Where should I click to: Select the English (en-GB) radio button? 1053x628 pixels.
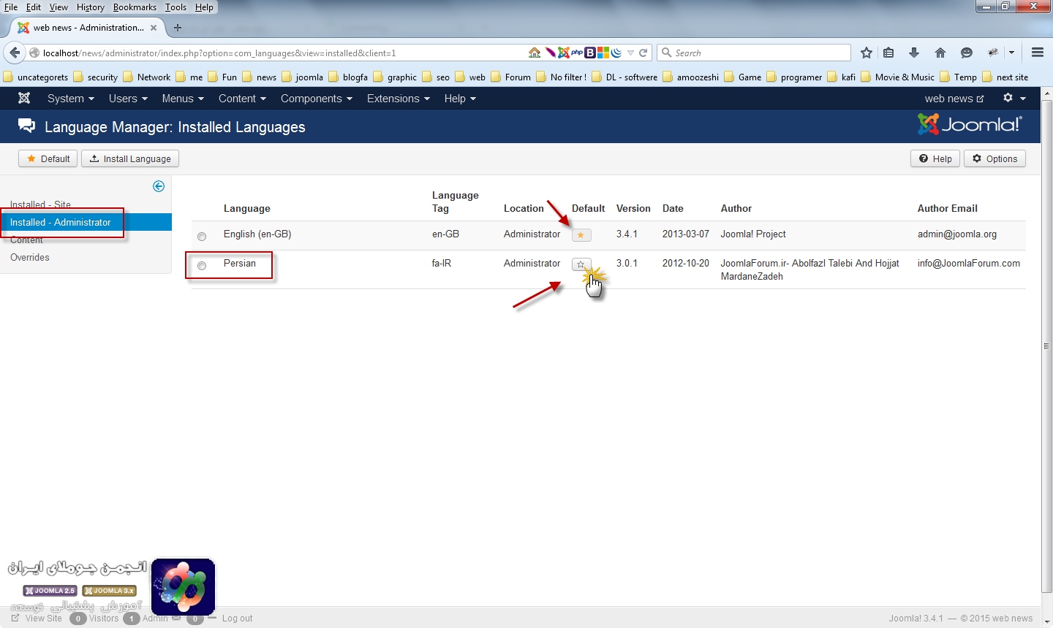point(202,236)
